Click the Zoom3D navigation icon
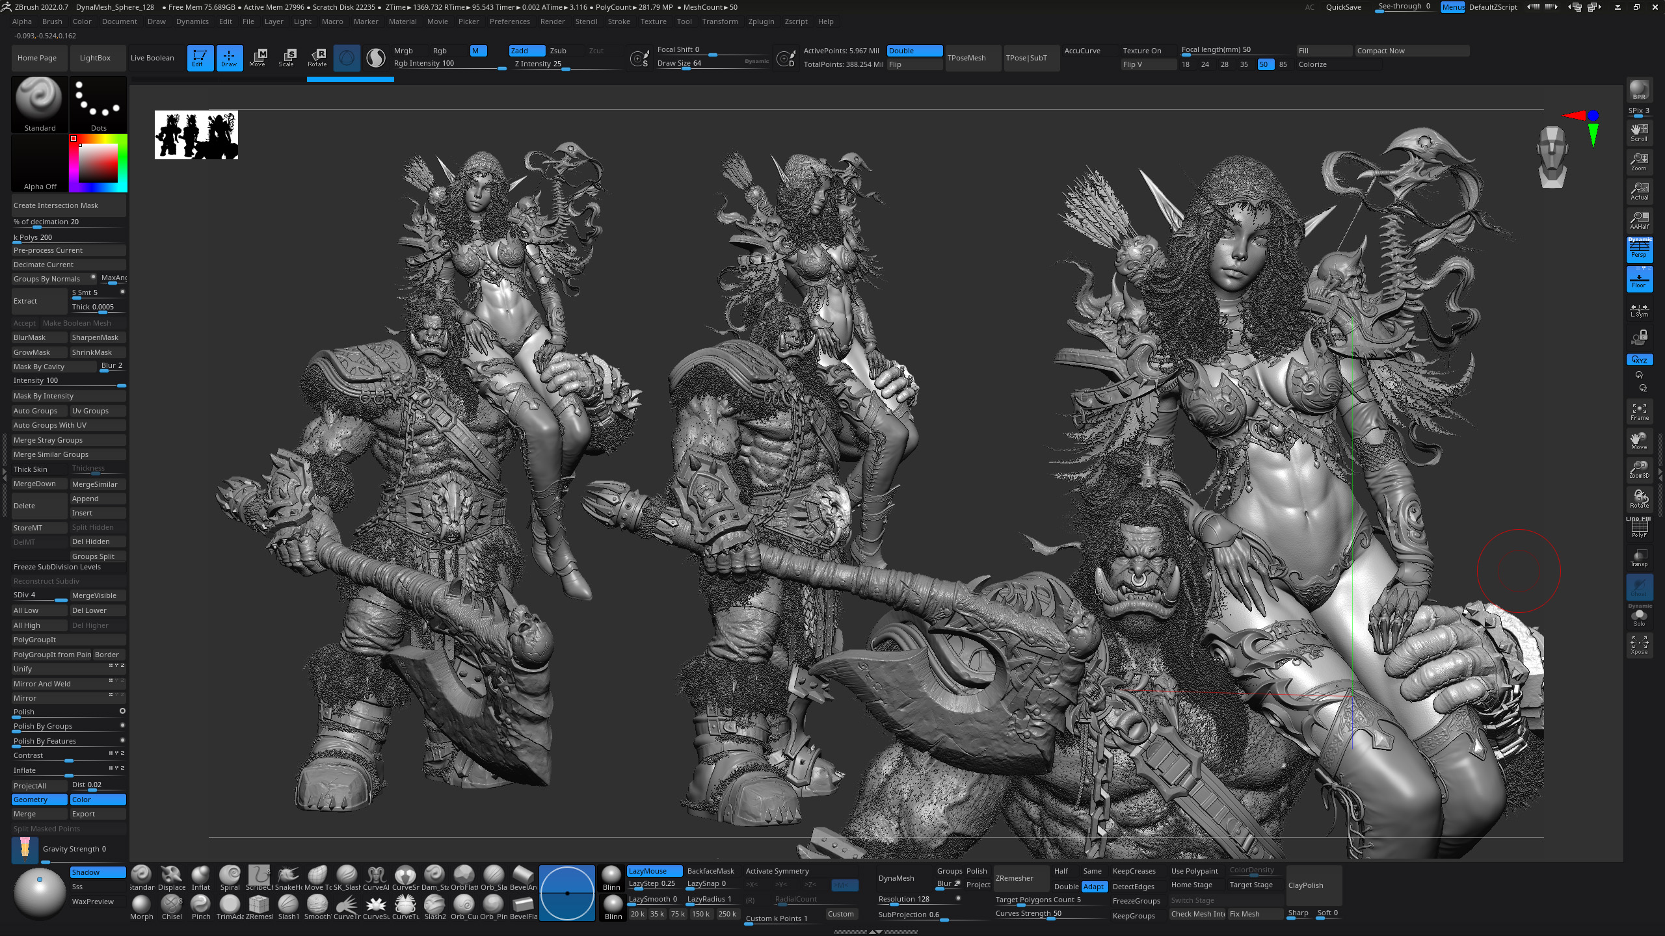Screen dimensions: 1665x936 point(1639,469)
